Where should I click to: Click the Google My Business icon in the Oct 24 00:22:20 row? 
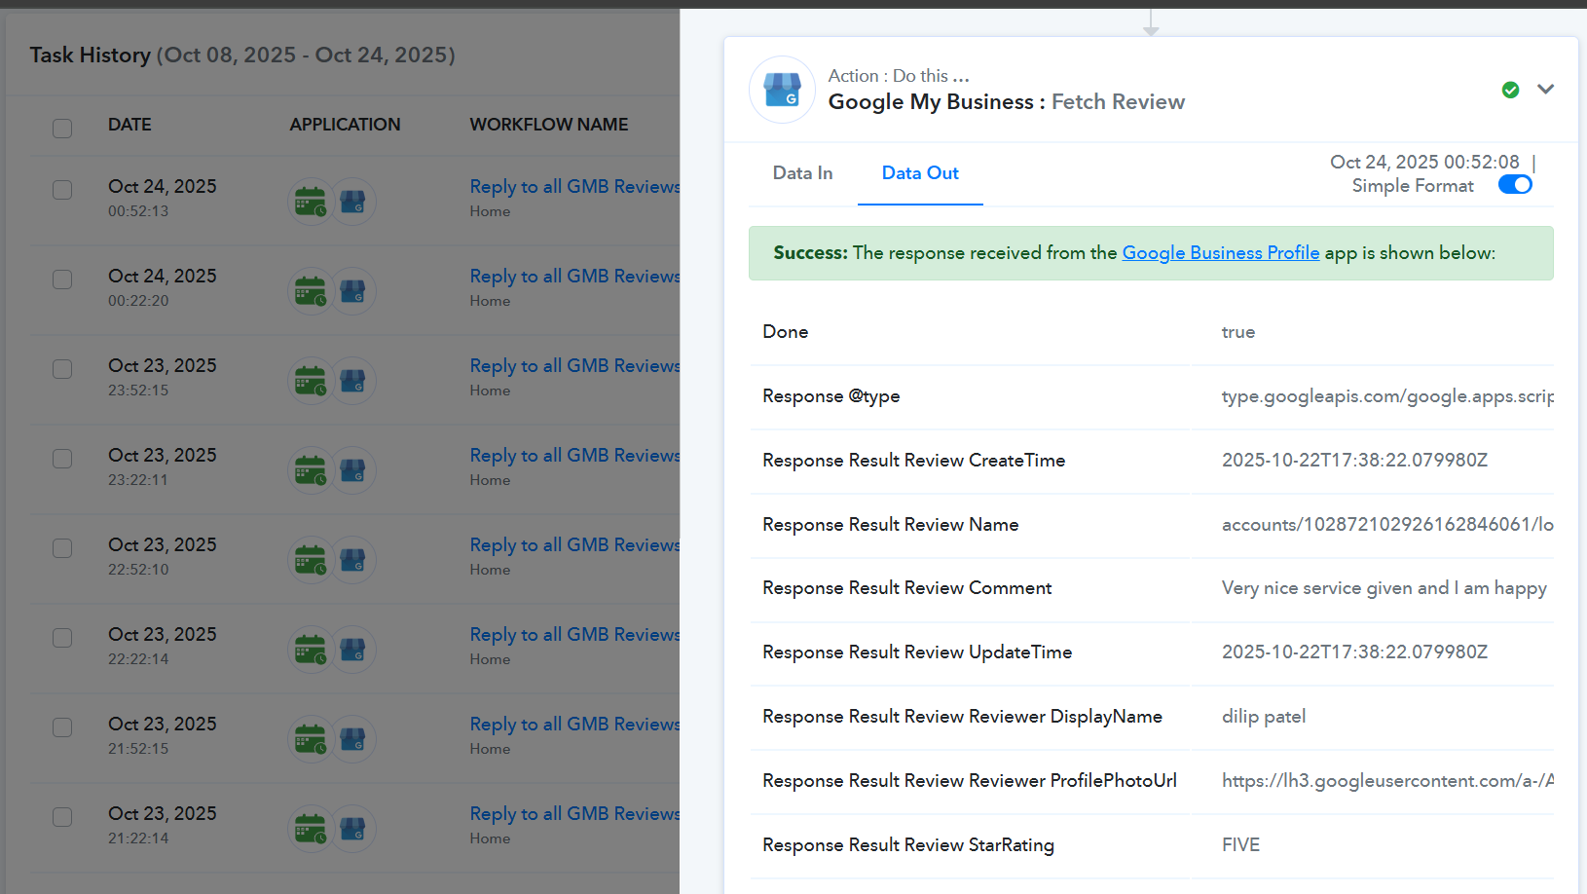coord(352,291)
